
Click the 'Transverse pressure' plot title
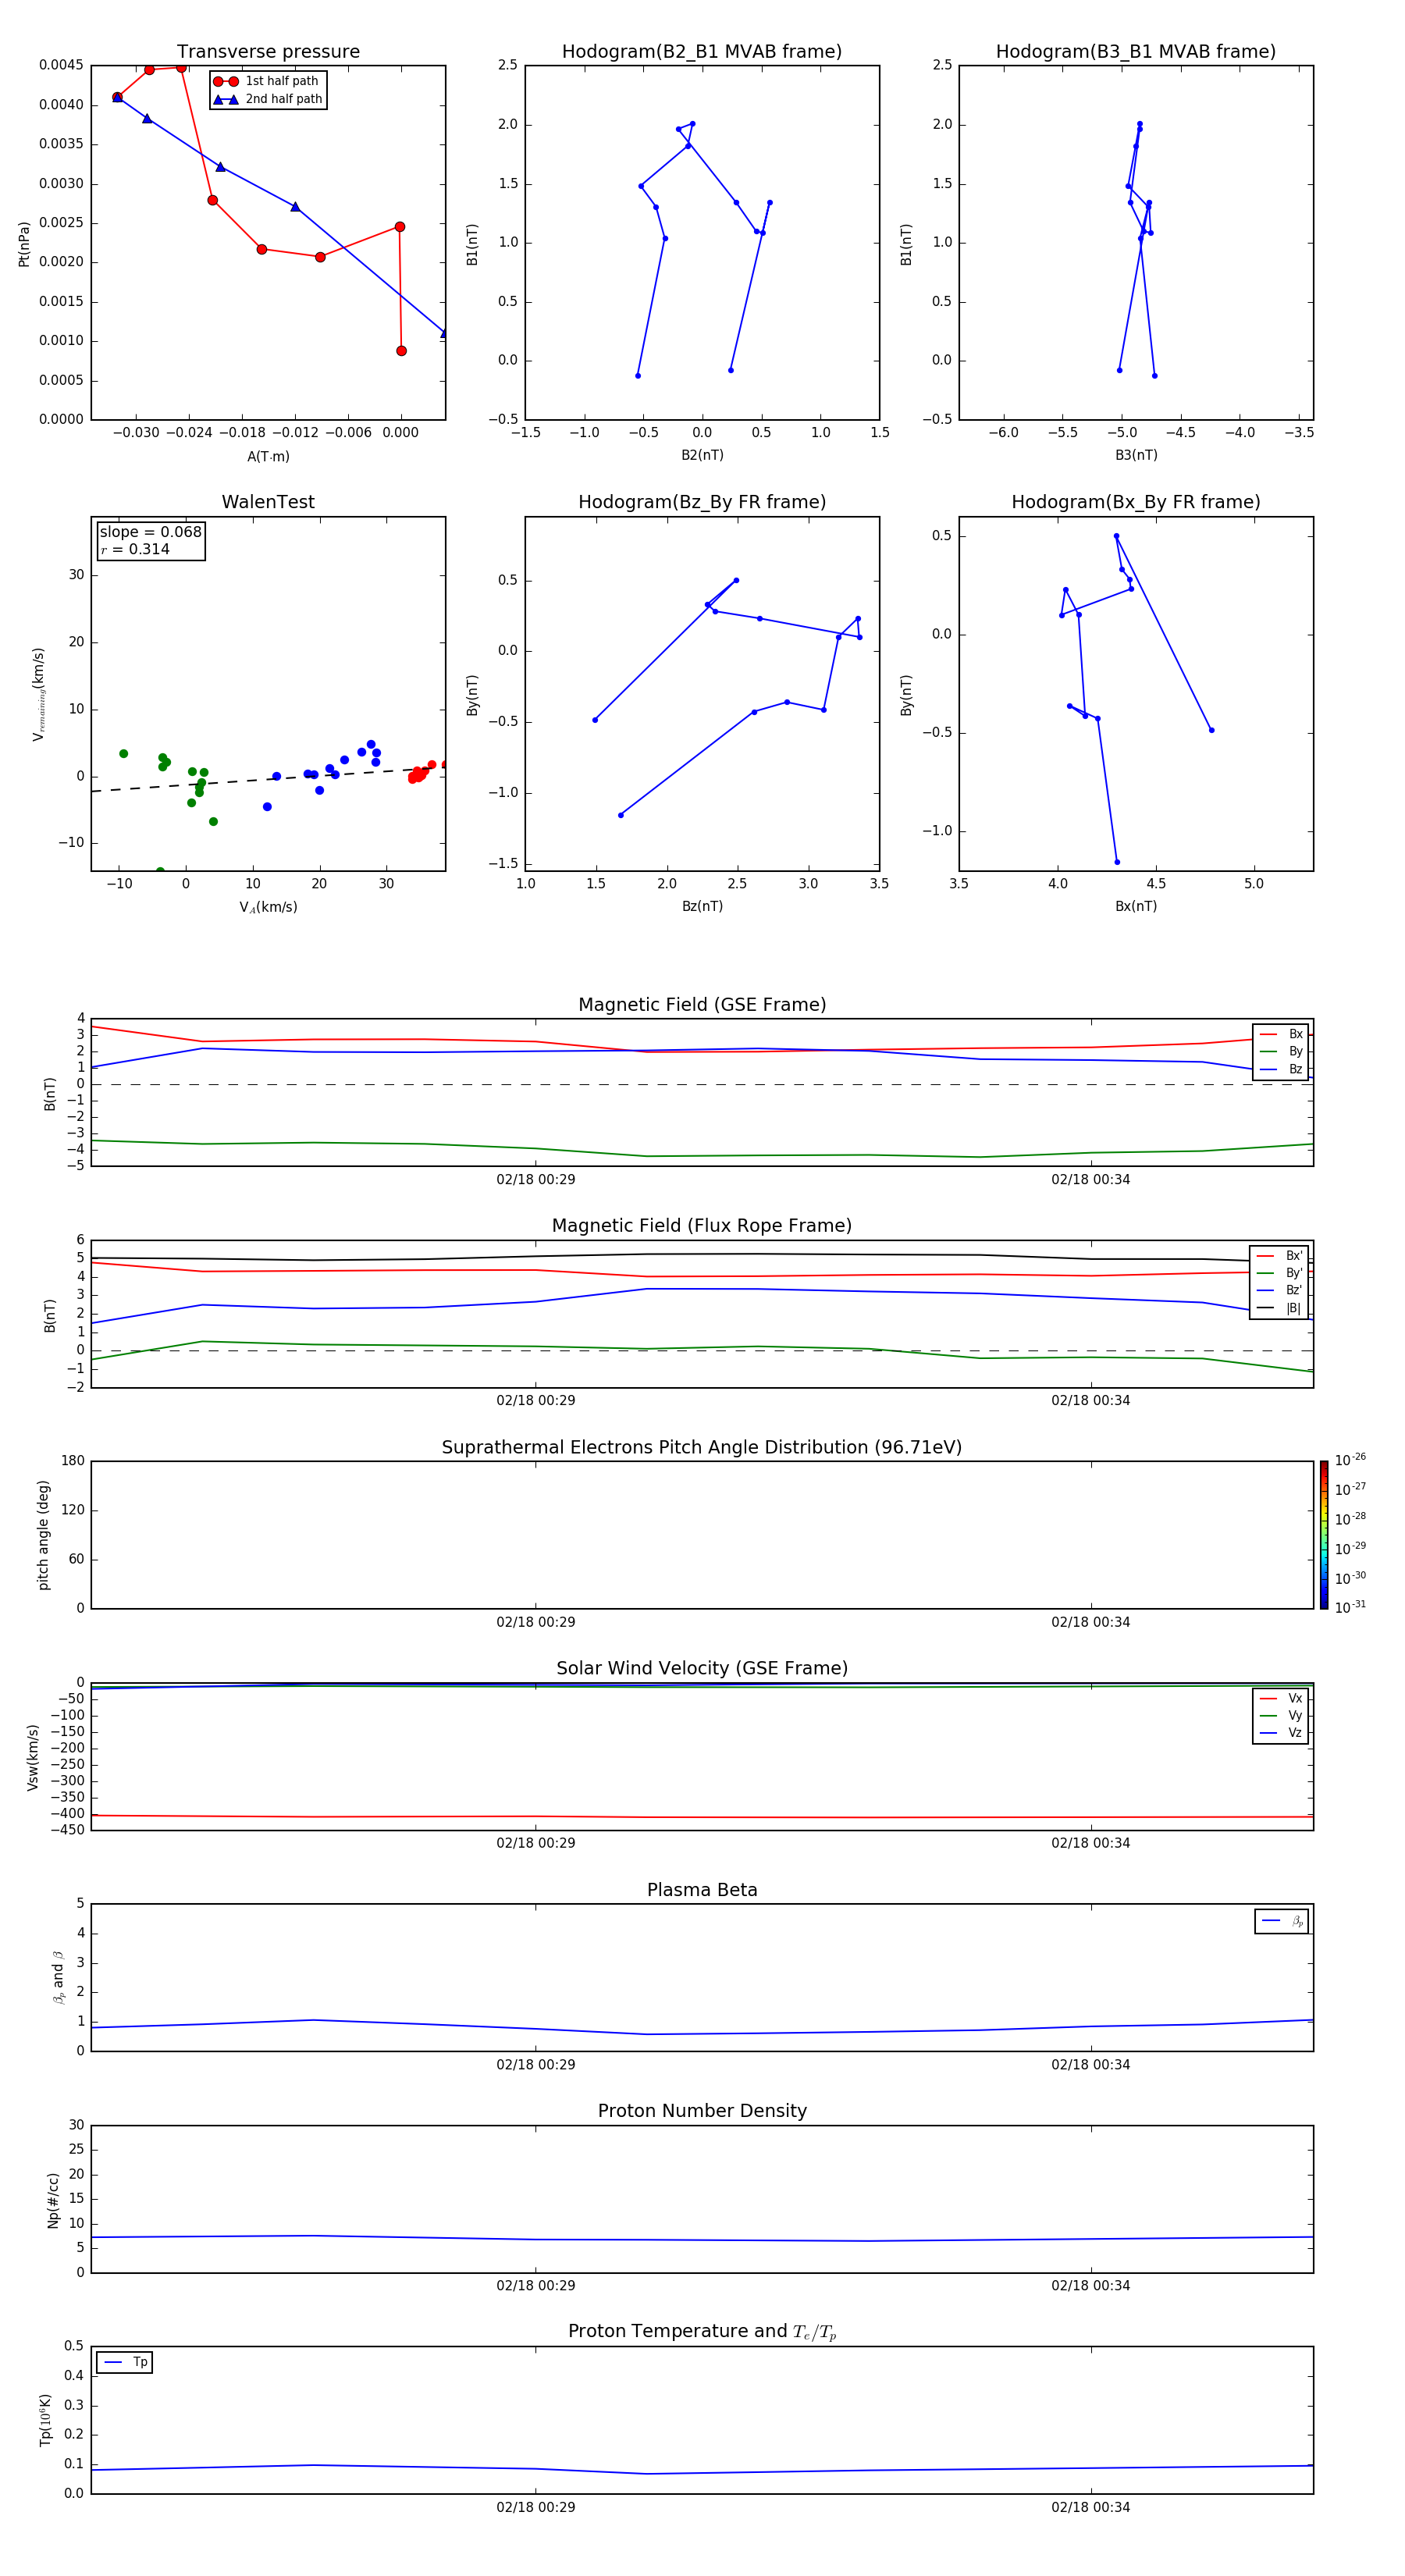point(268,51)
